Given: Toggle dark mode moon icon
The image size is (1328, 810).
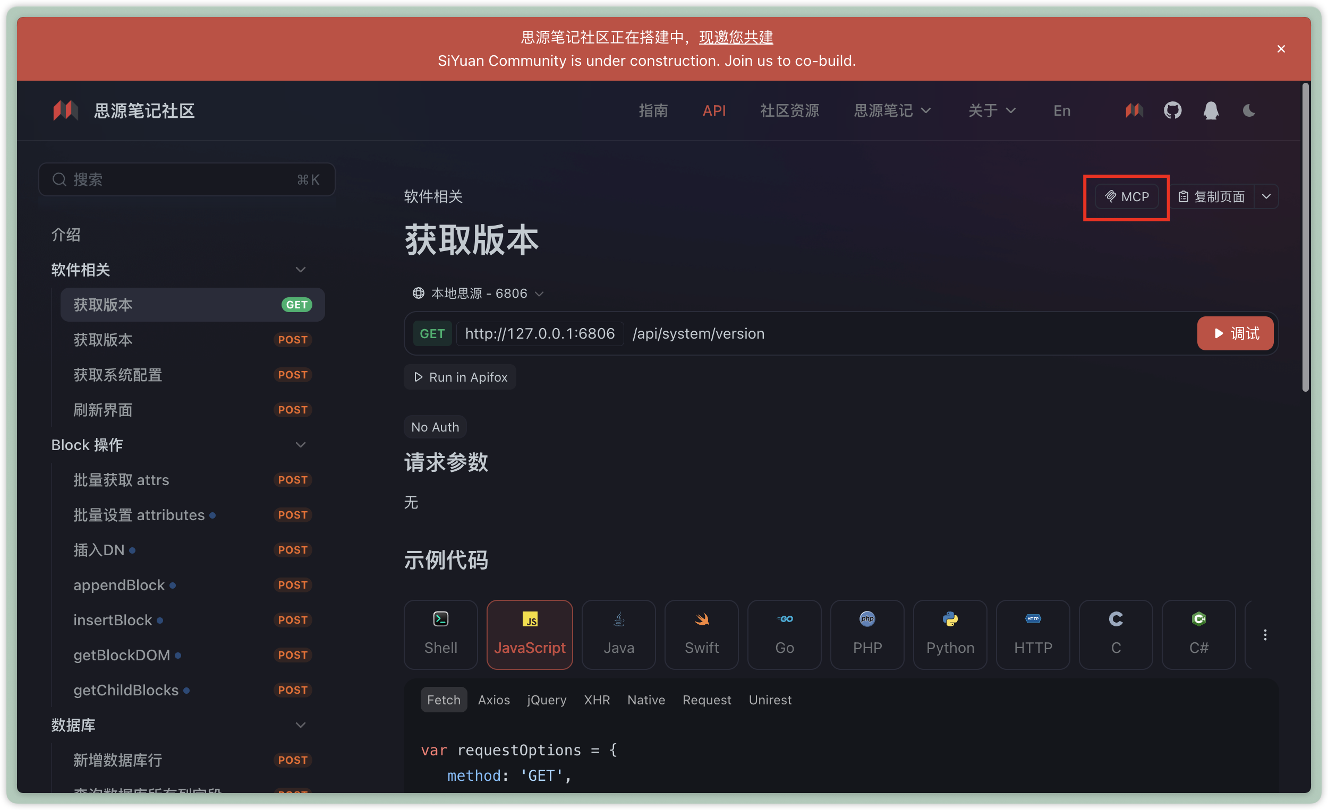Looking at the screenshot, I should coord(1248,110).
